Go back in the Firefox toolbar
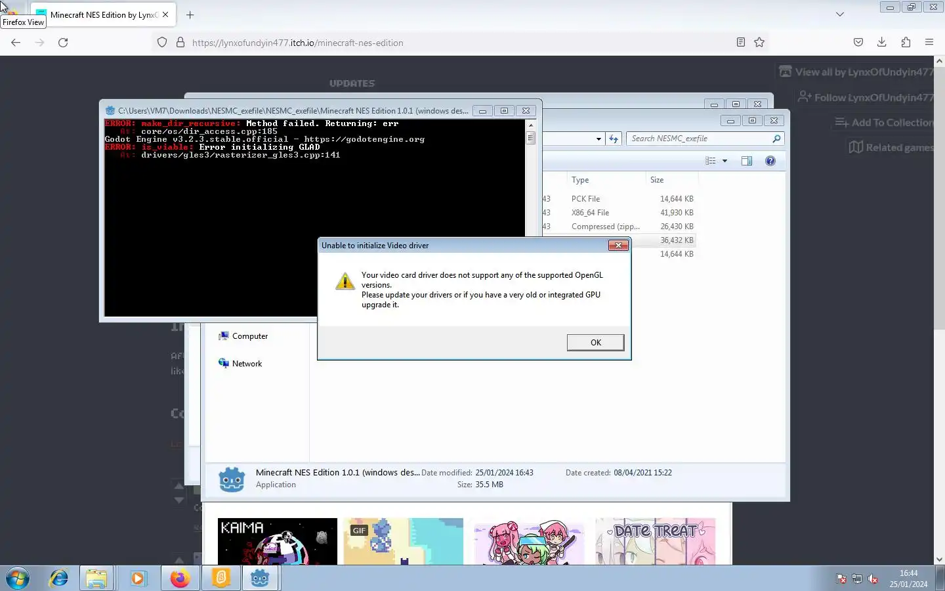 [x=16, y=42]
